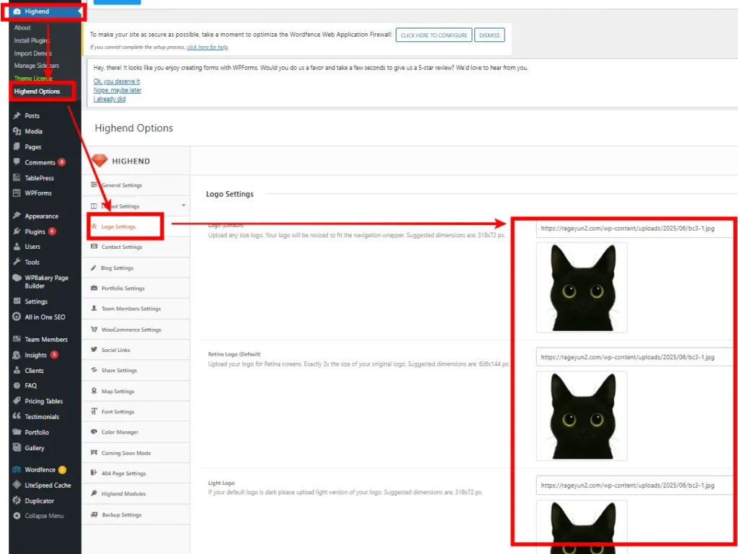738x554 pixels.
Task: Click the Light Logo cat thumbnail
Action: click(x=582, y=527)
